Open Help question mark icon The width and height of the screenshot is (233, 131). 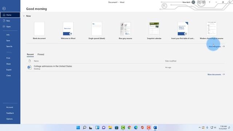pos(210,2)
